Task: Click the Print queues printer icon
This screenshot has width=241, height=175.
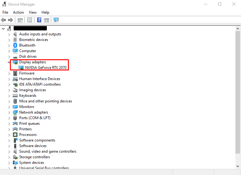Action: pyautogui.click(x=15, y=123)
